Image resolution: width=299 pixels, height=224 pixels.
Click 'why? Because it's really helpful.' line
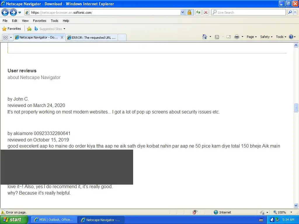coord(39,193)
